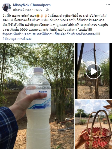Play the video with the netted fence
112x149 pixels.
point(93,71)
